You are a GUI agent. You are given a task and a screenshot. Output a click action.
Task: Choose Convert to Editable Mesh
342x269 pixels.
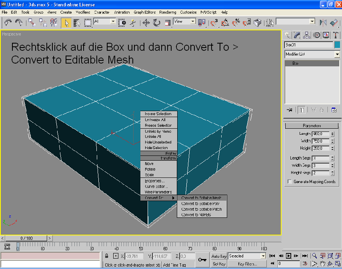(201, 198)
